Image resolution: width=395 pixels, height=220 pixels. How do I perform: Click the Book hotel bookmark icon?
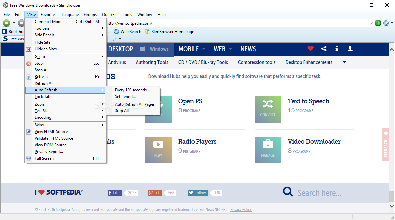[5, 32]
